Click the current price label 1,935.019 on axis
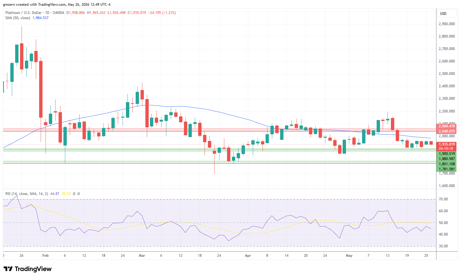This screenshot has width=461, height=278. pos(447,144)
